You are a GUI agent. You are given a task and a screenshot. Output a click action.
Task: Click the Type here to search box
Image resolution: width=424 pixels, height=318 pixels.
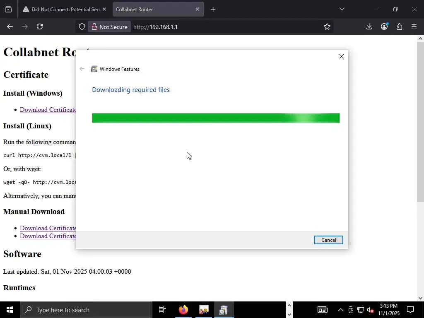(x=86, y=310)
